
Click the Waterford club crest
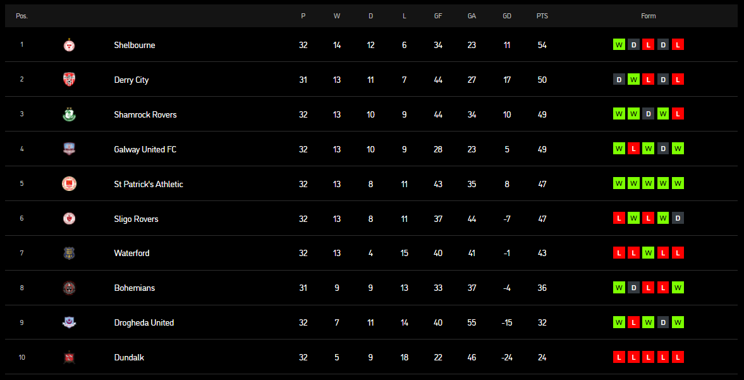coord(70,254)
